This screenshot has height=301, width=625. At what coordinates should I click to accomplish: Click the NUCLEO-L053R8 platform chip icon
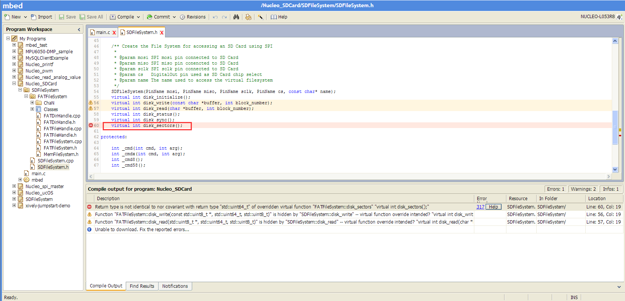(619, 17)
